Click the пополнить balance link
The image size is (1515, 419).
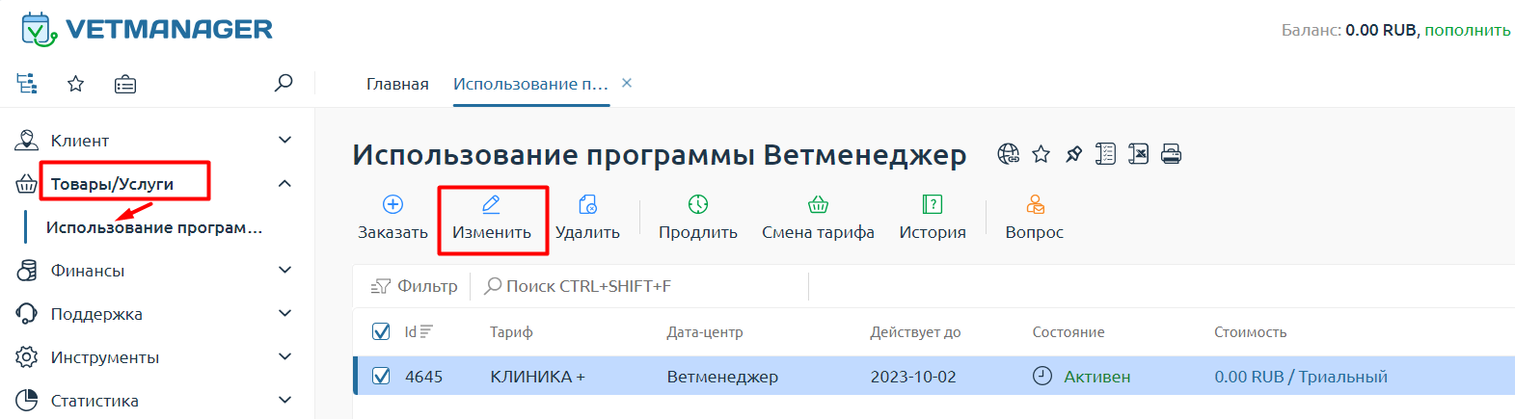click(x=1467, y=30)
